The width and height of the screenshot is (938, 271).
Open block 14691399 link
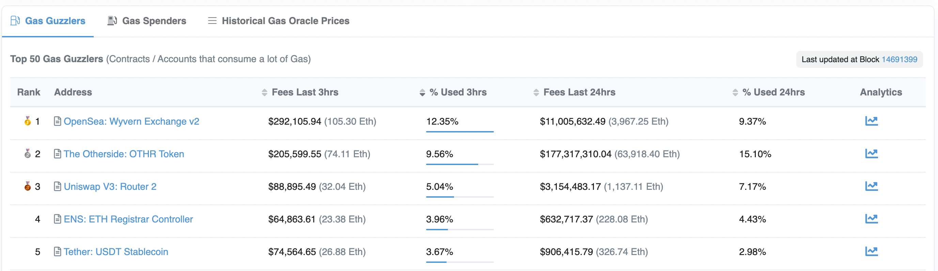pyautogui.click(x=899, y=59)
